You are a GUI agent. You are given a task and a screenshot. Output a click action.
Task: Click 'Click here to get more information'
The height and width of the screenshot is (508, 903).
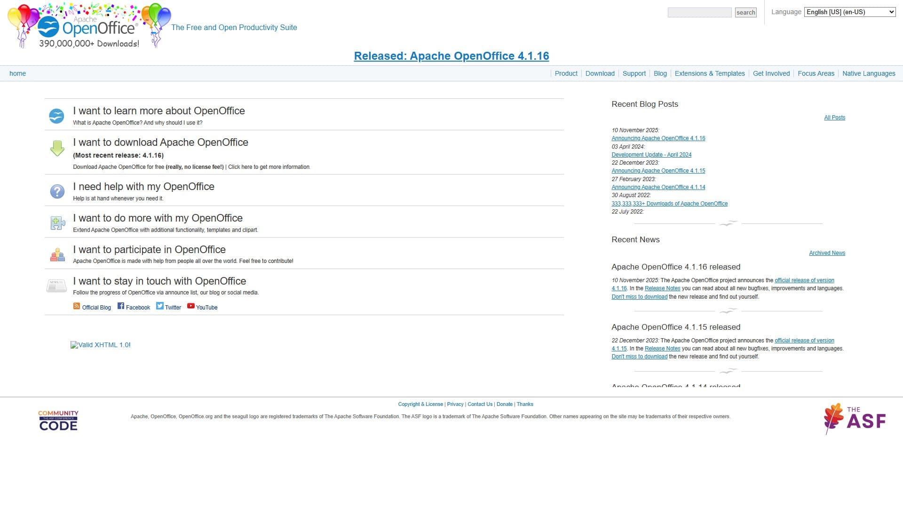[x=269, y=167]
